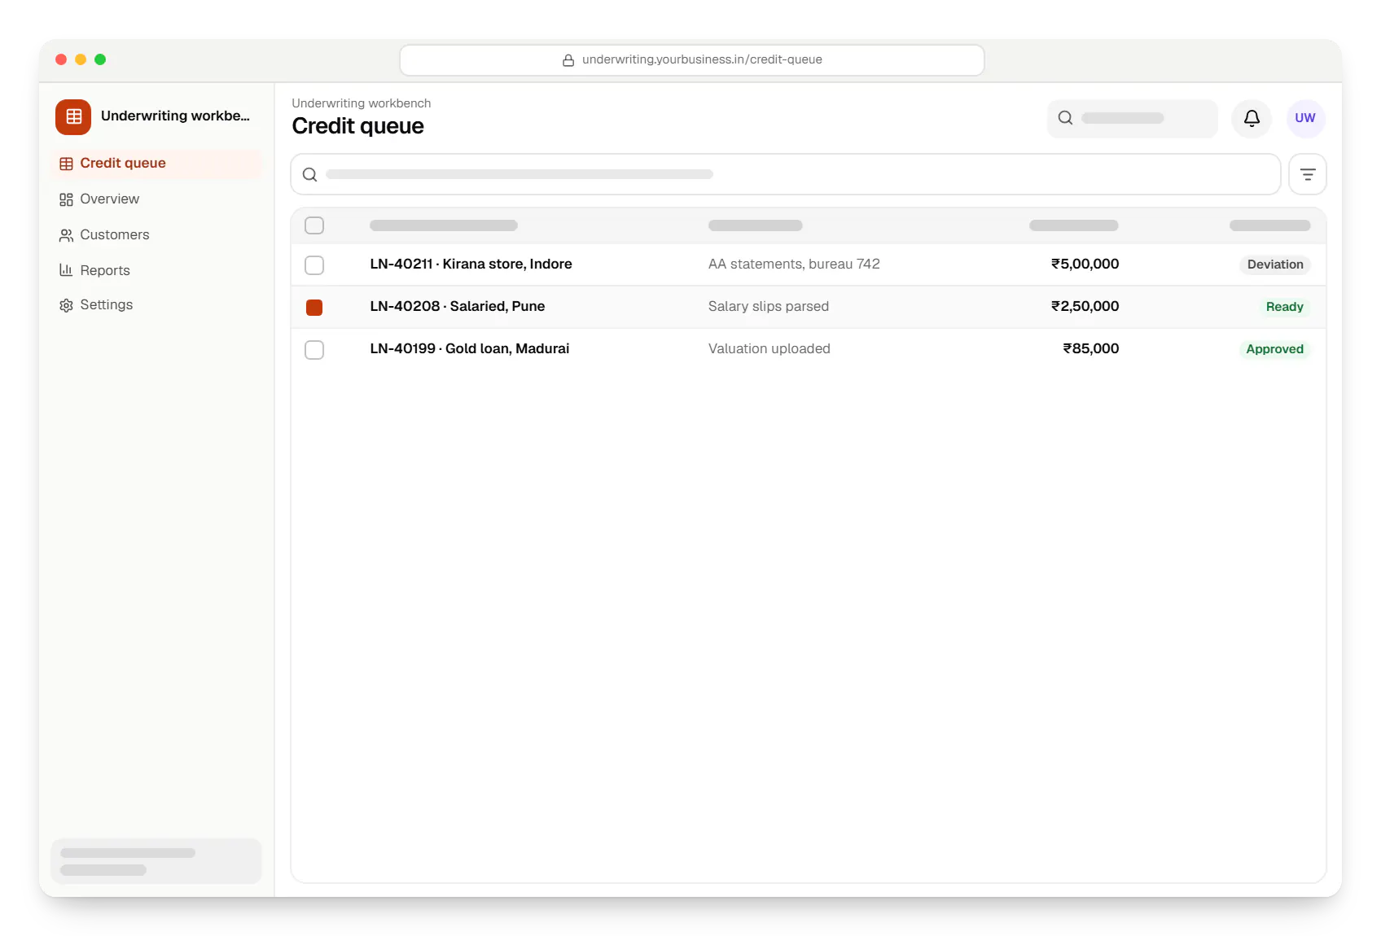The width and height of the screenshot is (1381, 936).
Task: Click 'Salary slips parsed' cell
Action: [769, 306]
